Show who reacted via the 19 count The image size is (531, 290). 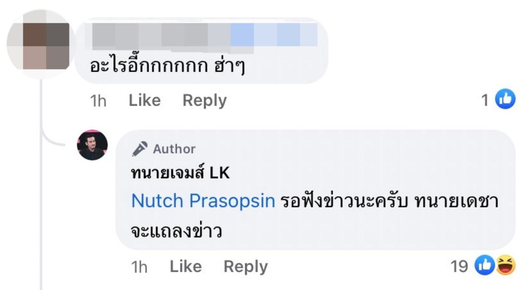(459, 267)
